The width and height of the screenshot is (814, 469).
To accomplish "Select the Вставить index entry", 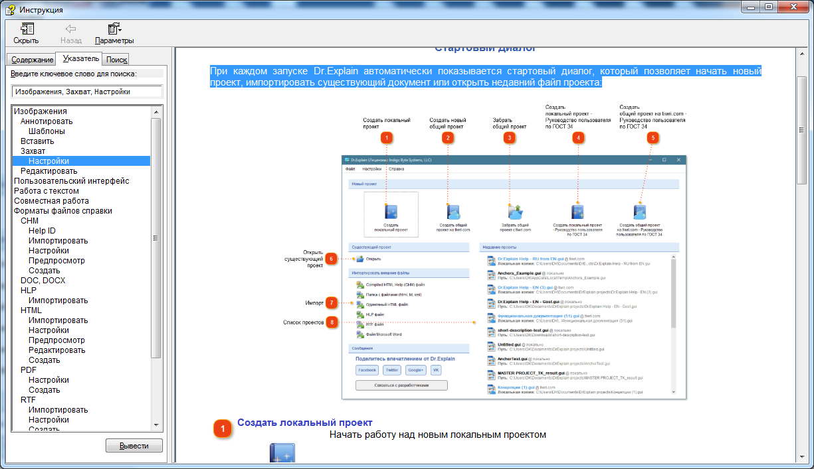I will [x=37, y=141].
